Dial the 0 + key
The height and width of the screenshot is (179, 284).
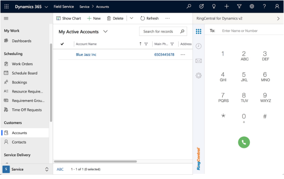244,118
